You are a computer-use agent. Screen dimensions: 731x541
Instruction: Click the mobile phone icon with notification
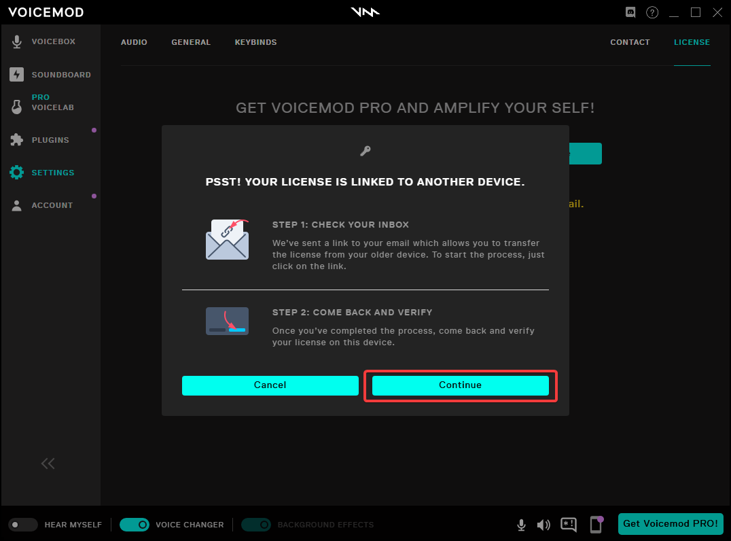coord(596,525)
